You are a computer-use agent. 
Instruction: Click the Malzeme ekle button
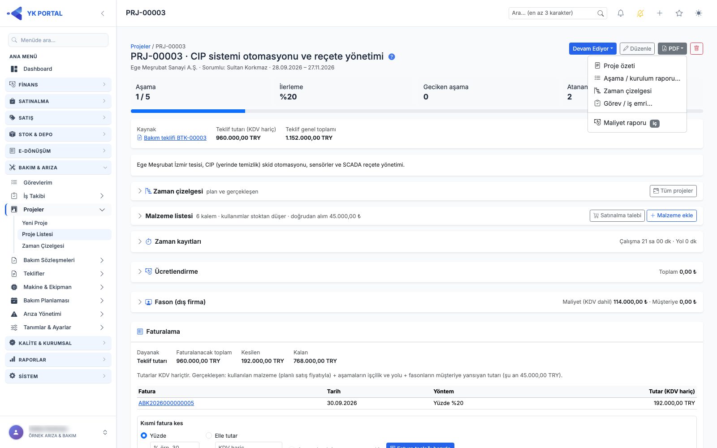click(672, 215)
